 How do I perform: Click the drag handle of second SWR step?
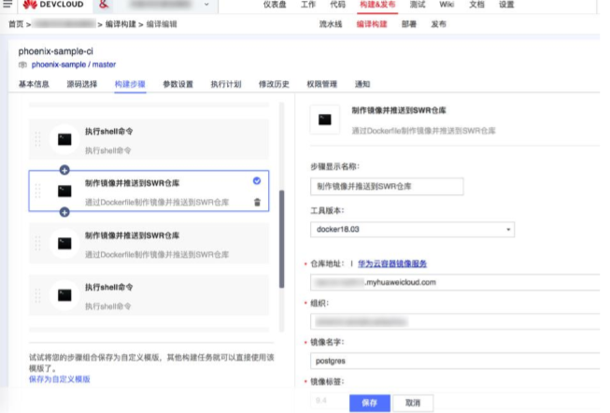[37, 243]
